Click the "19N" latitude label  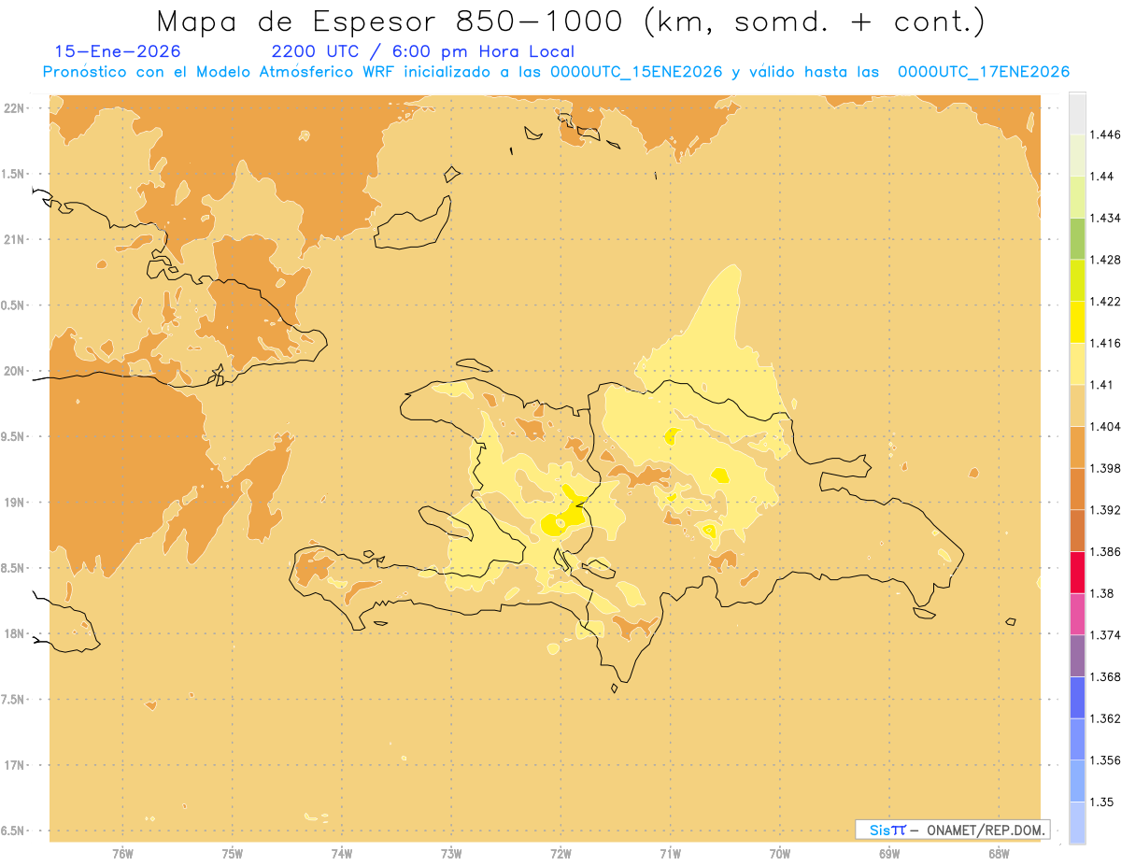(x=16, y=503)
